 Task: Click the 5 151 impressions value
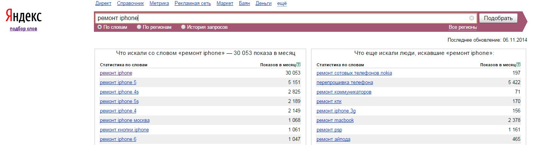click(294, 83)
